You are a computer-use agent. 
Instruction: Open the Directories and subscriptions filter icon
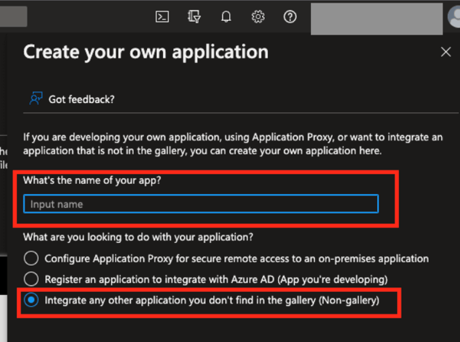point(194,17)
